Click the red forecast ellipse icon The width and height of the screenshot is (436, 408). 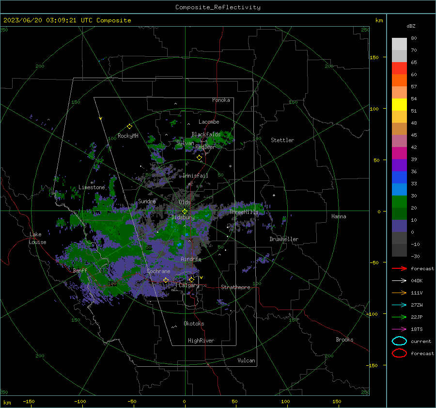coord(399,353)
